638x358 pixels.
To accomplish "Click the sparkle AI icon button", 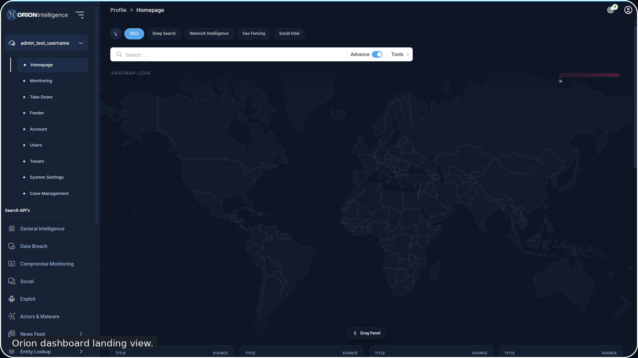I will (116, 33).
